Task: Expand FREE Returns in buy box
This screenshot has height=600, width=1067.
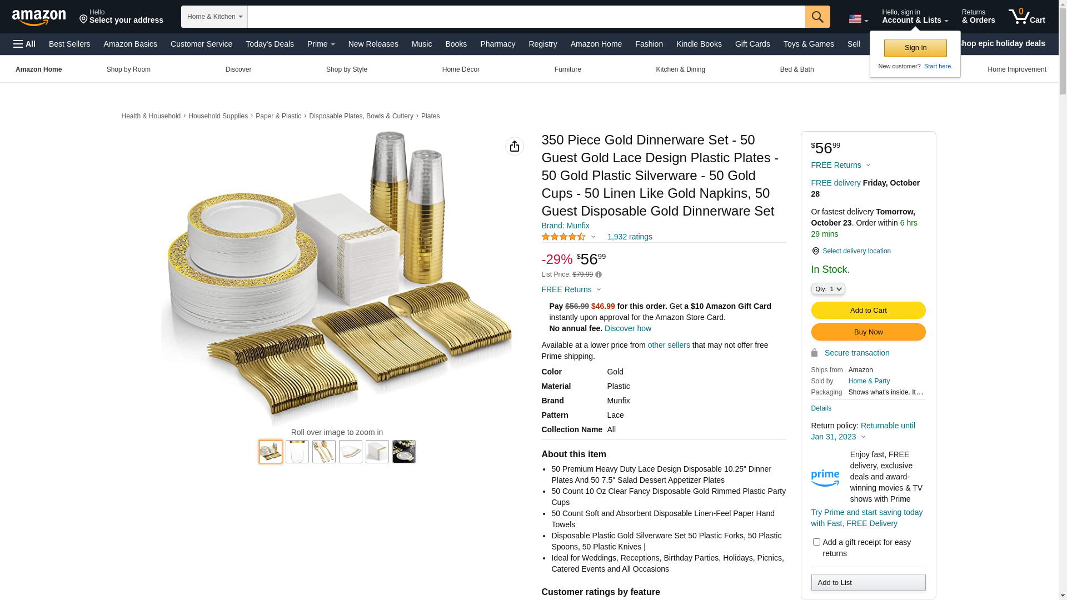Action: tap(841, 165)
